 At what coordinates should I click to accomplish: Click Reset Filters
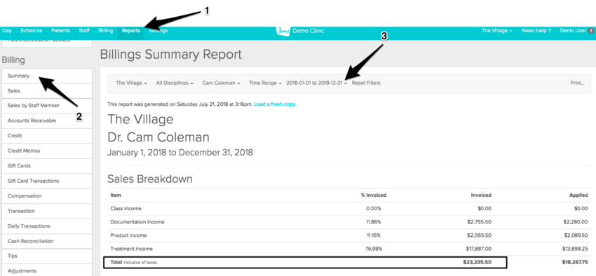click(365, 83)
